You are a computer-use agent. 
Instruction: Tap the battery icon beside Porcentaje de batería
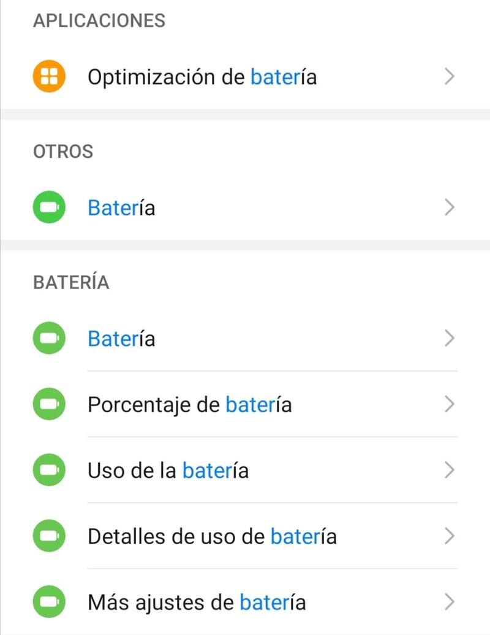coord(49,405)
